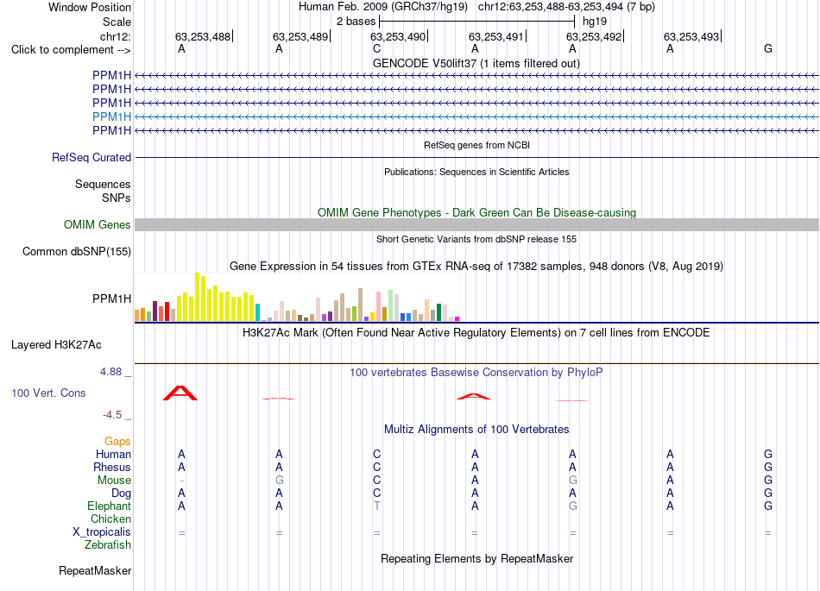
Task: Open the RefSeq Curated track label
Action: (x=91, y=157)
